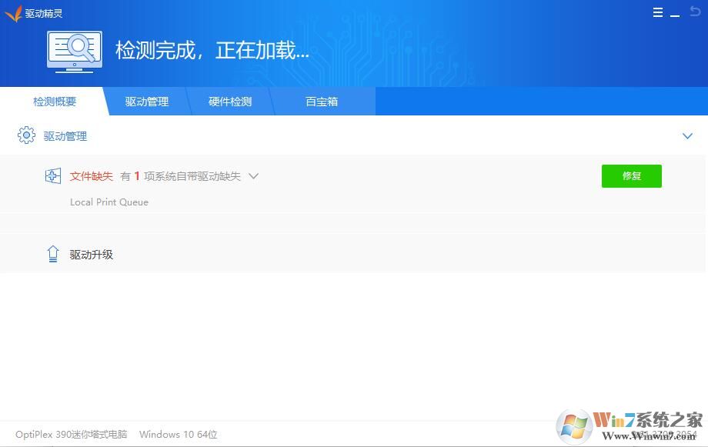Click the back arrow icon in title bar
This screenshot has height=447, width=708.
(x=695, y=12)
